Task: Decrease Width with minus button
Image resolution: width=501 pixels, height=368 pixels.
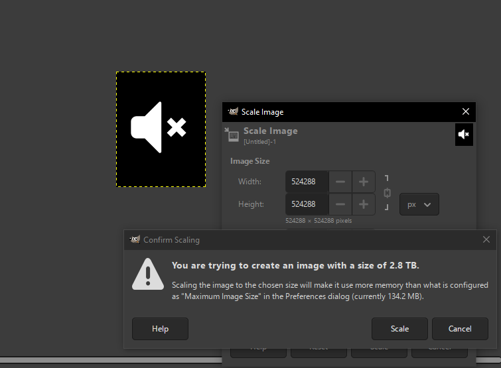Action: tap(340, 182)
